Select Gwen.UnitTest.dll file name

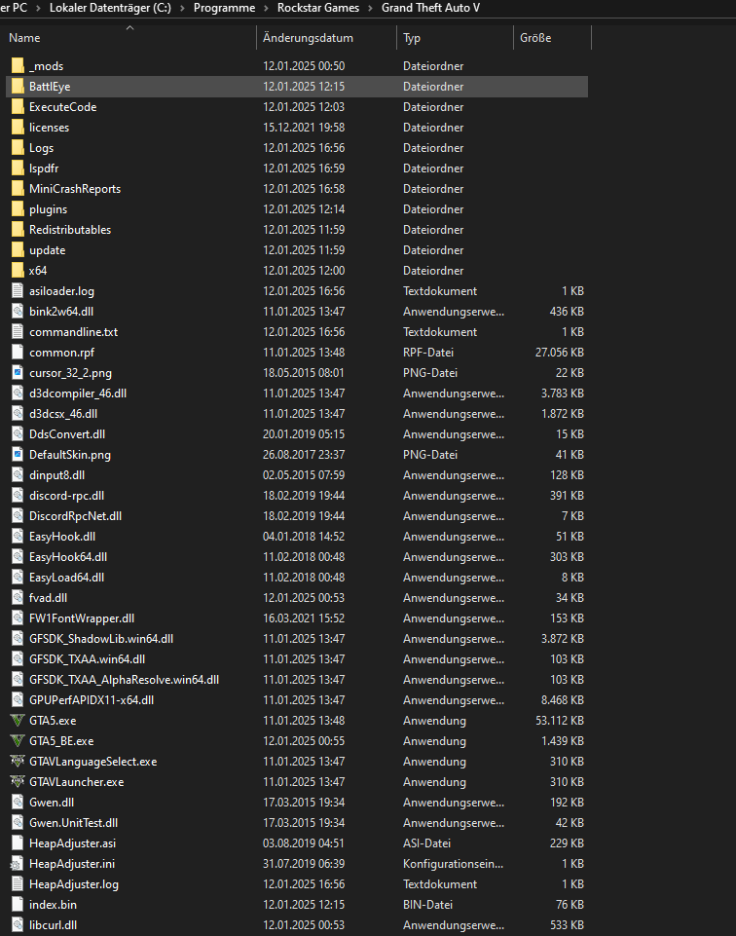click(73, 823)
